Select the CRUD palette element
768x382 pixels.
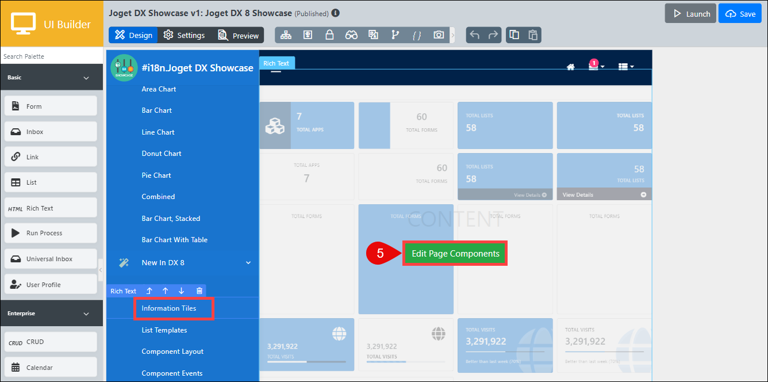tap(51, 342)
